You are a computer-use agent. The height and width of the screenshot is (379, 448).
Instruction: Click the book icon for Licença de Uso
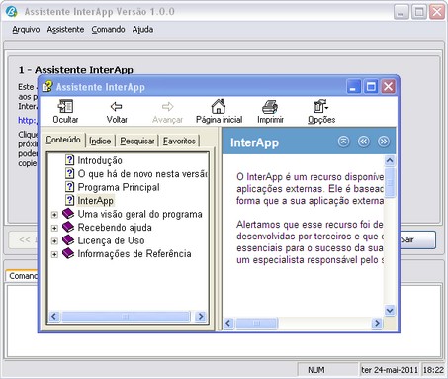click(68, 239)
